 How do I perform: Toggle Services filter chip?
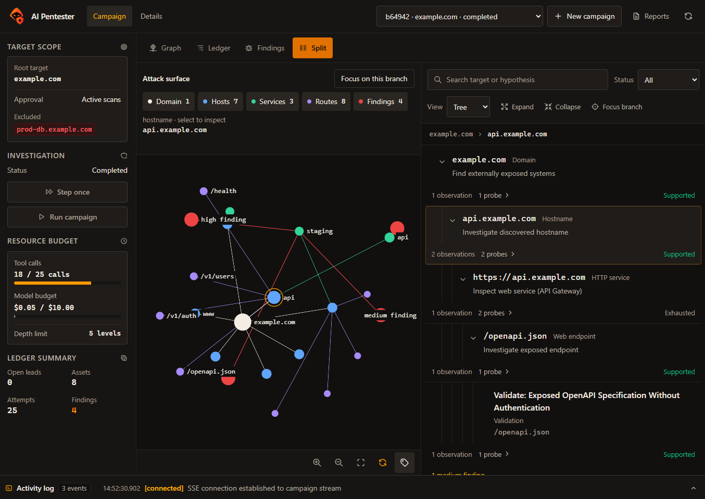(272, 101)
